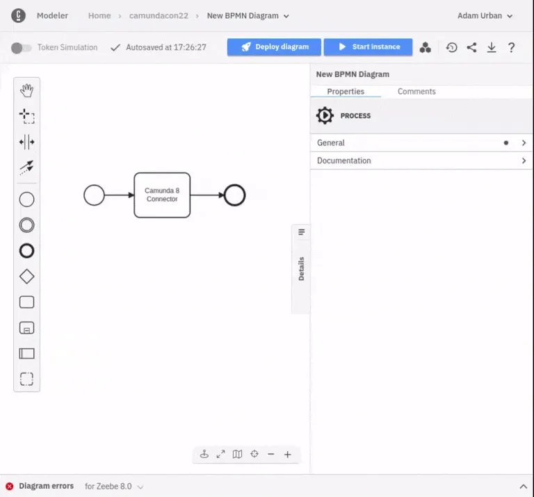Screen dimensions: 534x497
Task: Select the Hand tool in palette
Action: coord(26,90)
